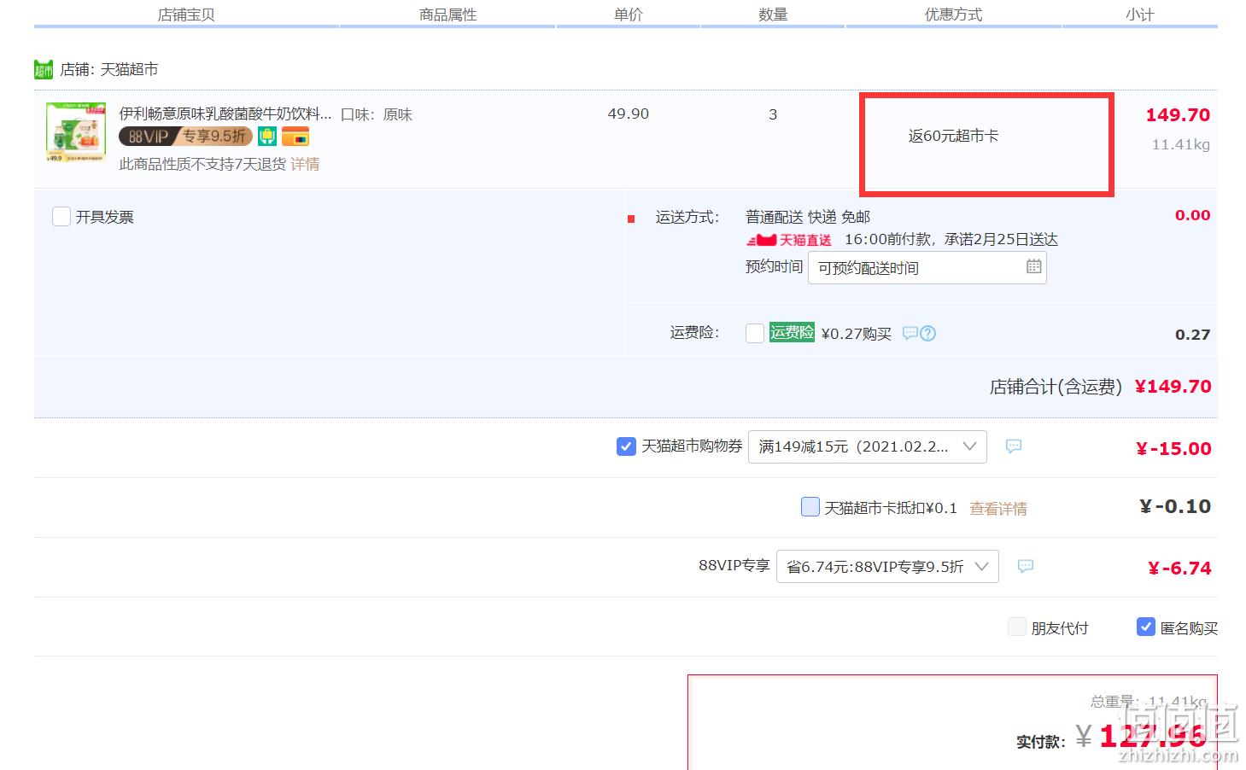The width and height of the screenshot is (1246, 770).
Task: Click the unit price 49.90
Action: pos(629,114)
